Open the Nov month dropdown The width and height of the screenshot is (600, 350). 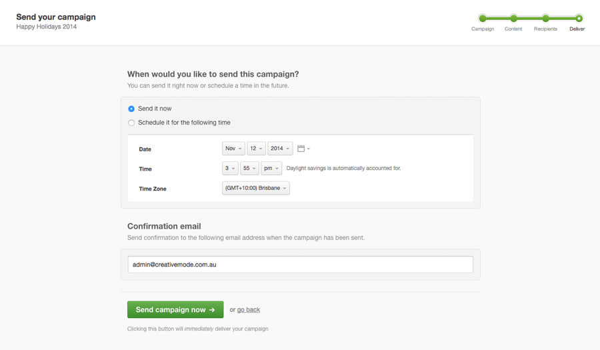(x=233, y=149)
